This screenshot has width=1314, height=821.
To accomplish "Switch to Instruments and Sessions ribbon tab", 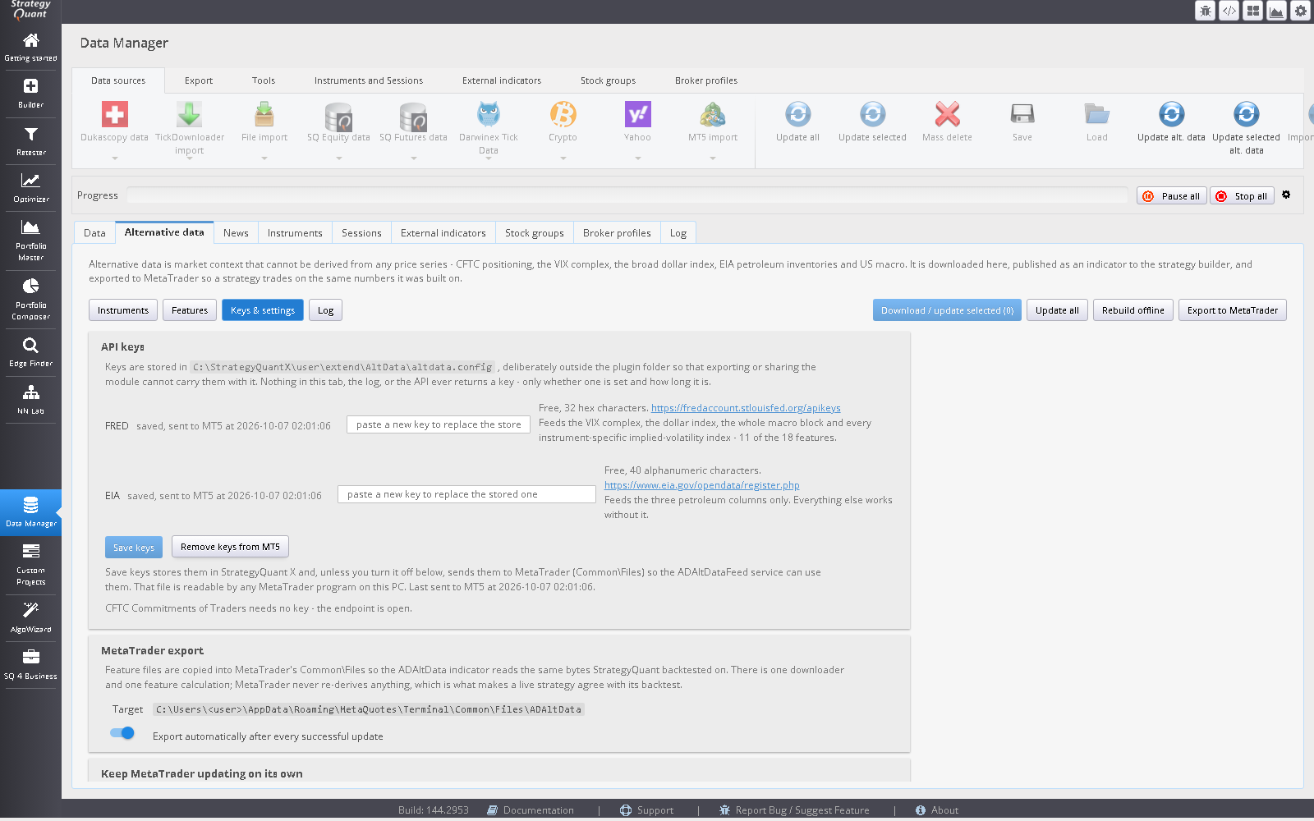I will [369, 80].
